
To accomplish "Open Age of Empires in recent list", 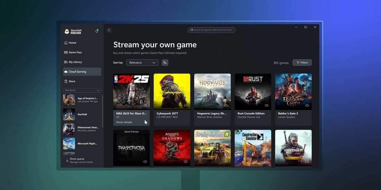I will pos(82,100).
